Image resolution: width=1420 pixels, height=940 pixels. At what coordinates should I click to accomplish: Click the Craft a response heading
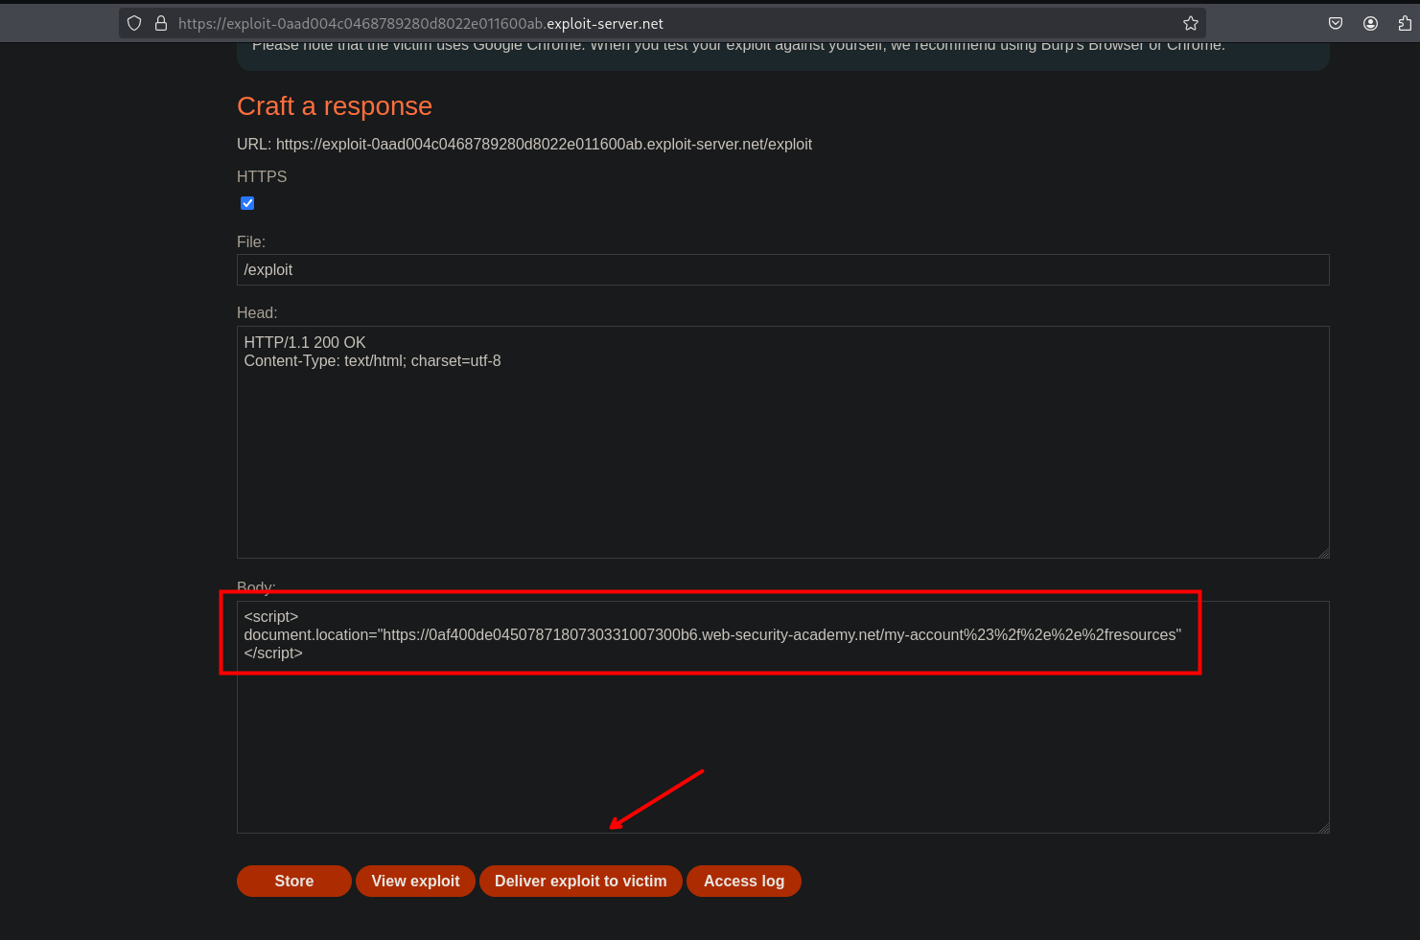point(335,106)
